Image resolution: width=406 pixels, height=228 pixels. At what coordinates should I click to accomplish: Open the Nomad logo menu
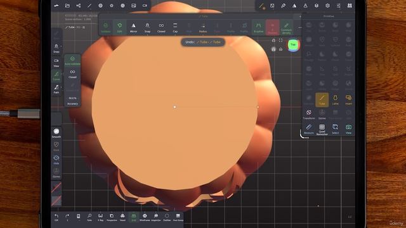56,6
